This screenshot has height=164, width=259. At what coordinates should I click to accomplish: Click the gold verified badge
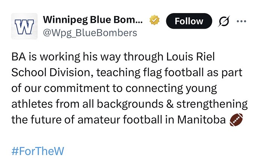coord(154,20)
